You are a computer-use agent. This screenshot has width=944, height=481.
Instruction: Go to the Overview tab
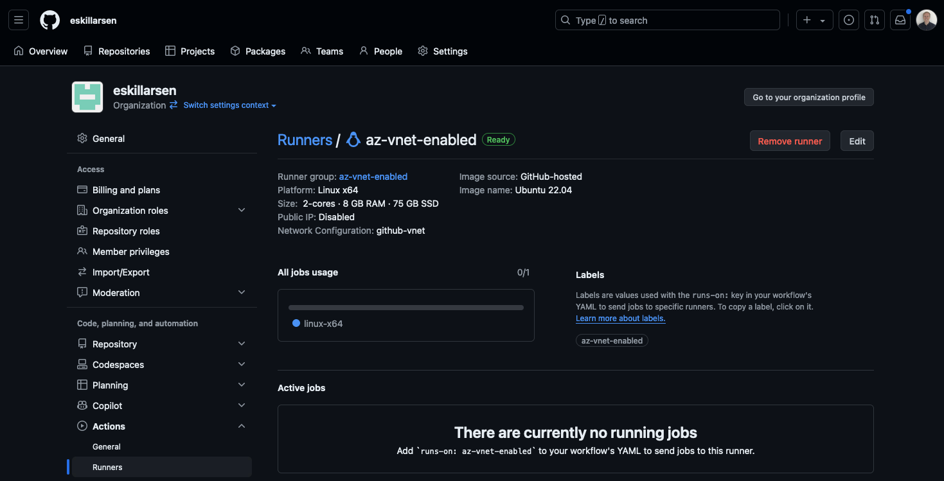tap(40, 51)
